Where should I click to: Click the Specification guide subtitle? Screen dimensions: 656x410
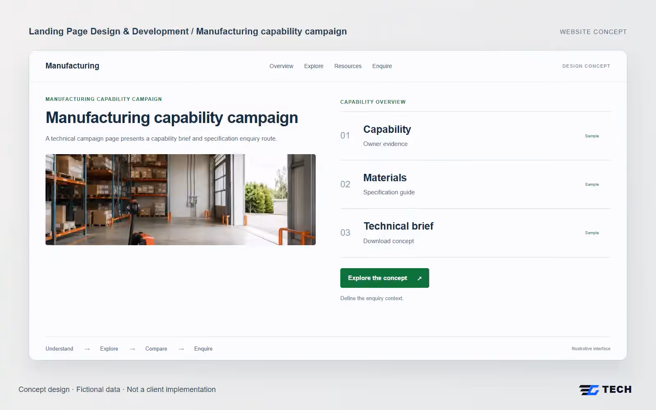point(389,192)
